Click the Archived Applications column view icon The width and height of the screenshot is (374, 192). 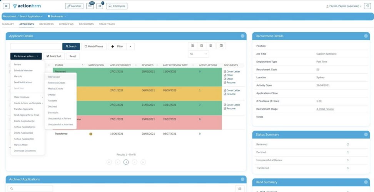240,189
